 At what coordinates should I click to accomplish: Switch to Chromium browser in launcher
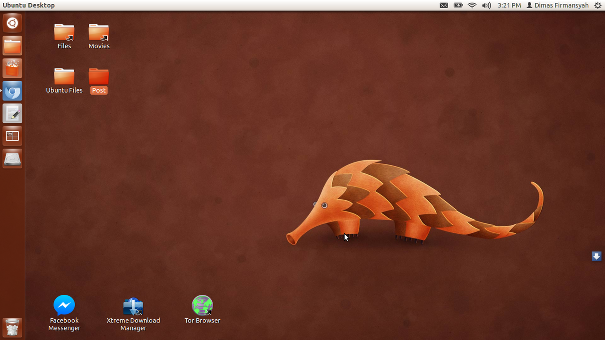[x=12, y=91]
